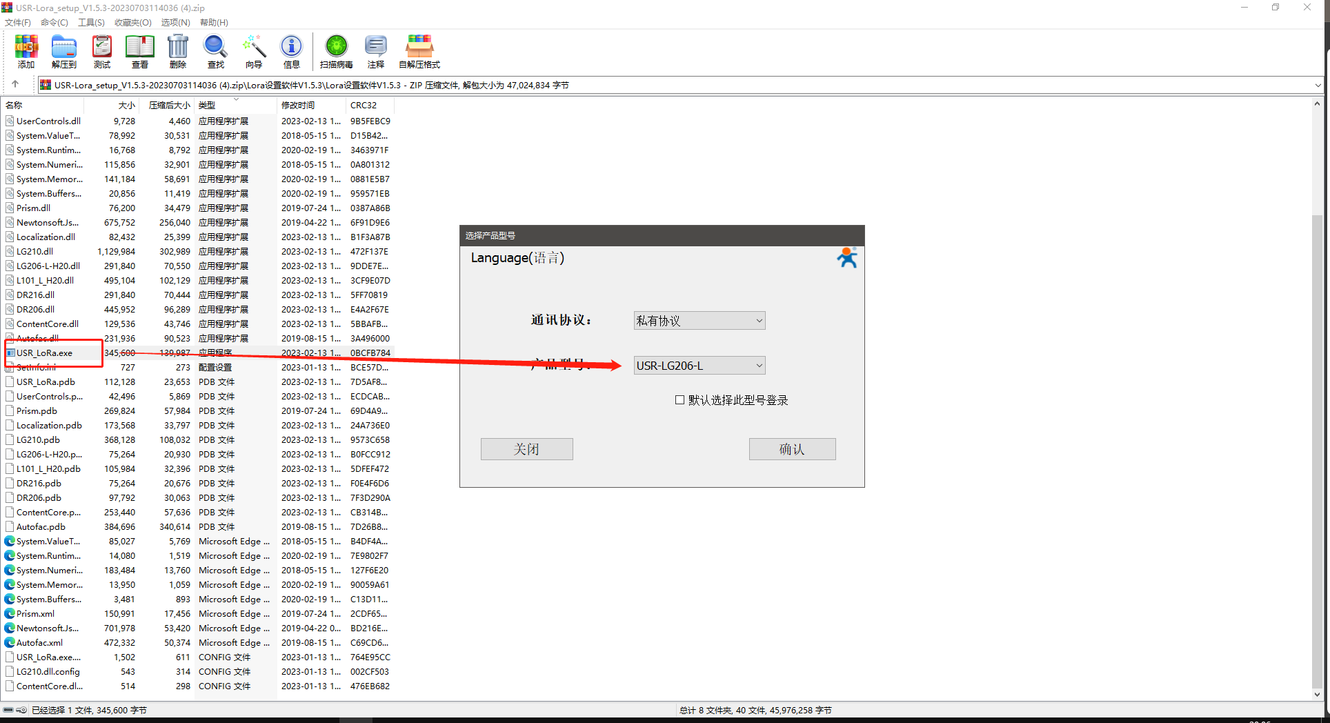Sort by the CRC32 column header
1330x723 pixels.
click(x=370, y=105)
